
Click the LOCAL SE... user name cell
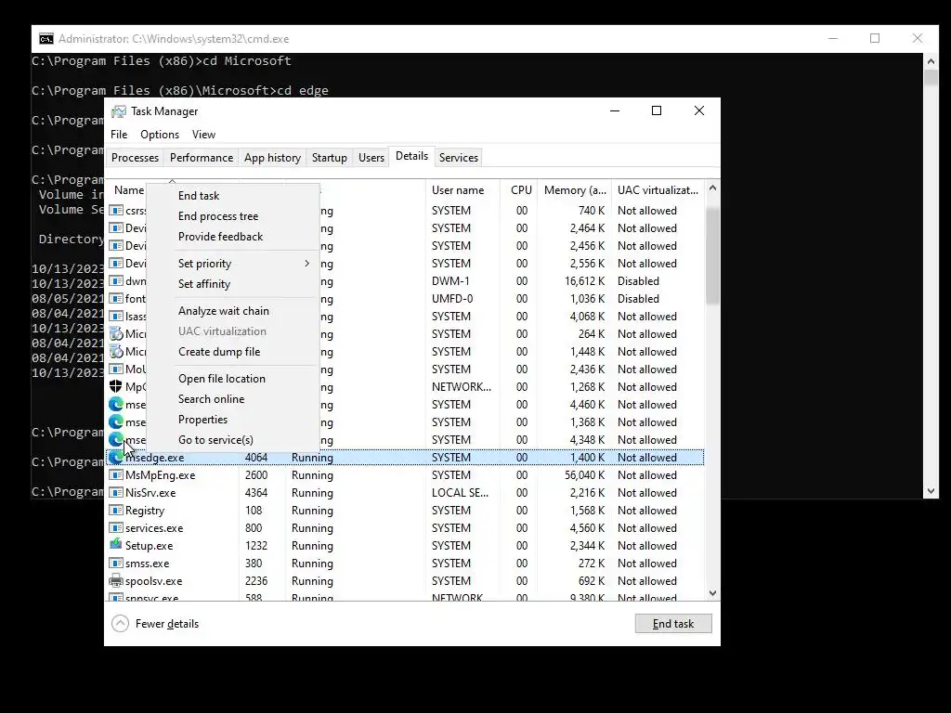tap(460, 493)
